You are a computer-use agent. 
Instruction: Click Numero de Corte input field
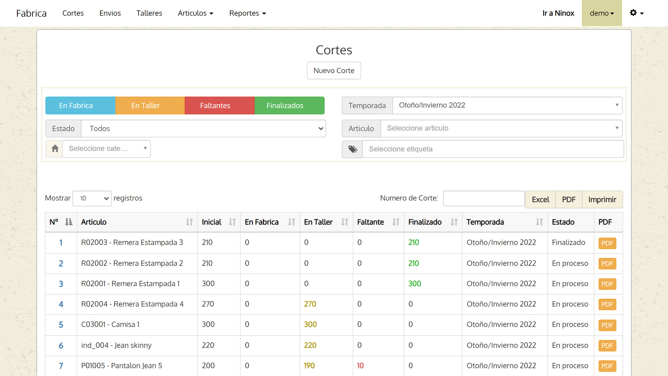coord(484,198)
